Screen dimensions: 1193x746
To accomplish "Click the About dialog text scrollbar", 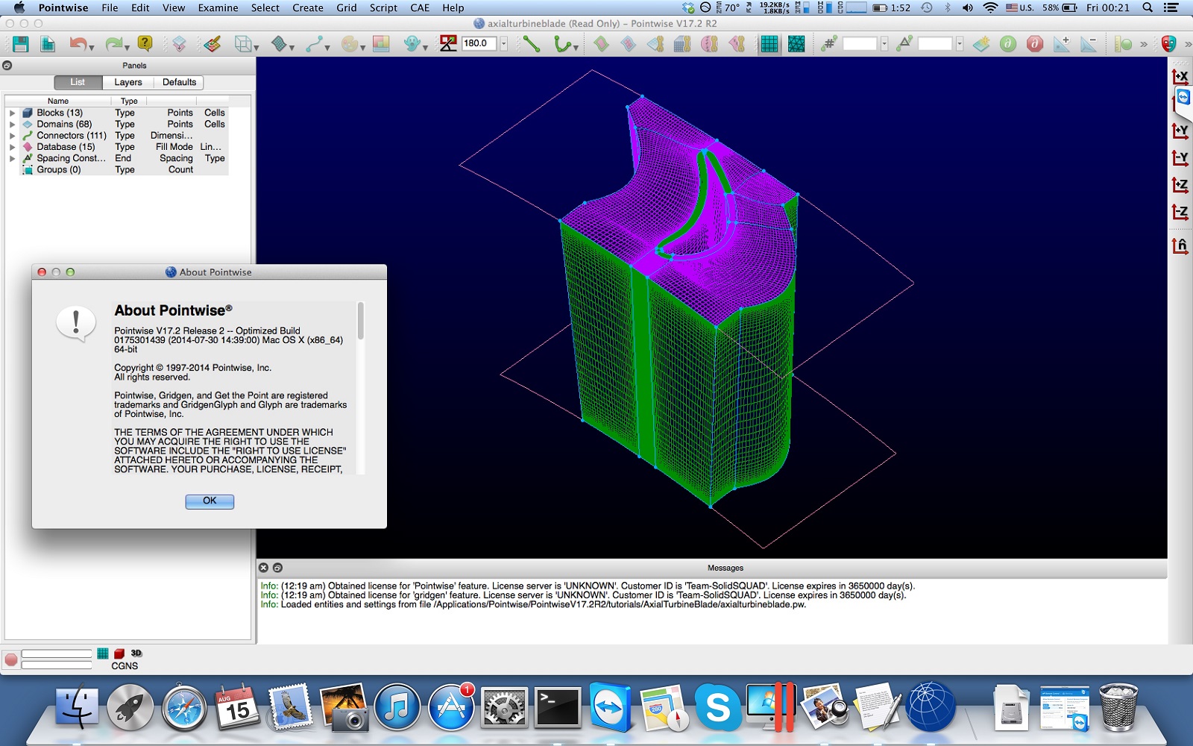I will [x=361, y=321].
